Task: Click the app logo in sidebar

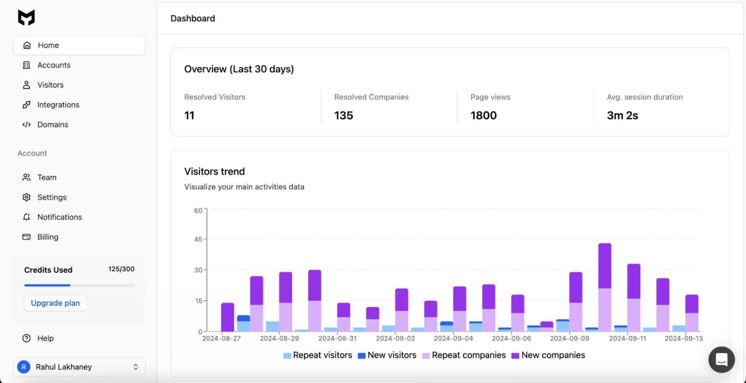Action: point(26,17)
